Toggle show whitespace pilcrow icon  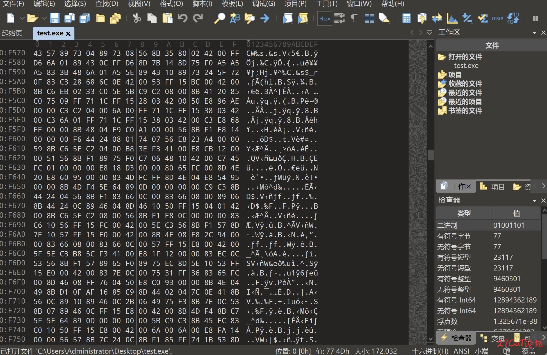[354, 19]
